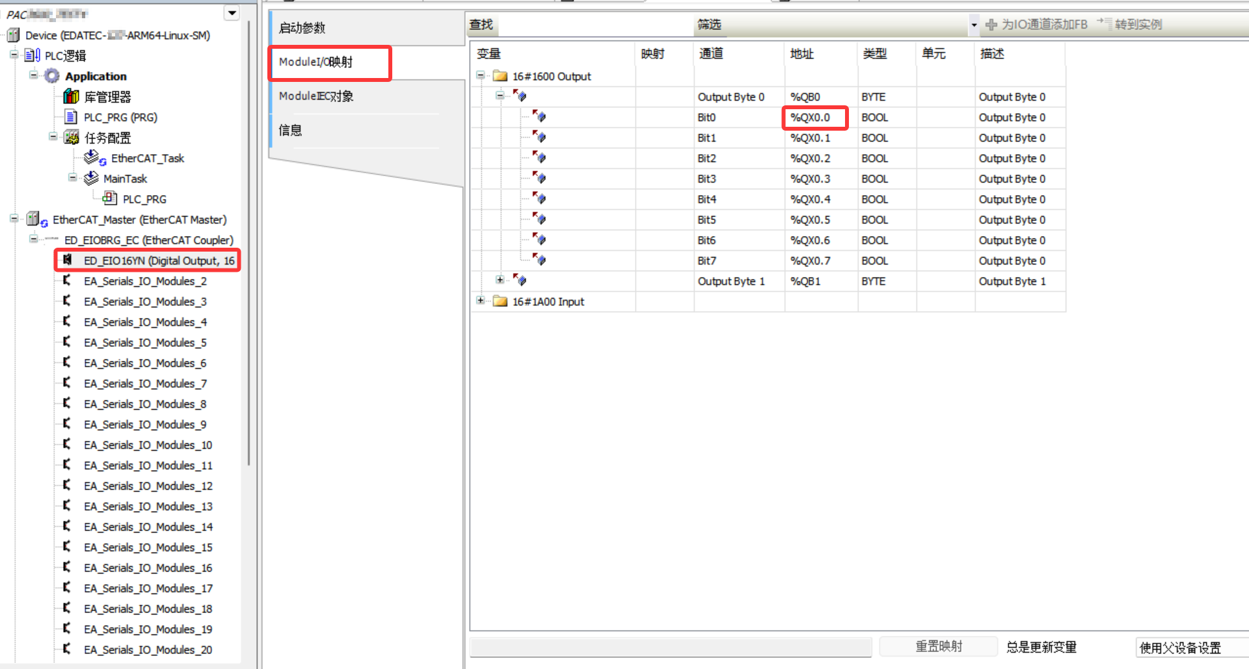
Task: Select the %QX0.0 address cell
Action: tap(814, 118)
